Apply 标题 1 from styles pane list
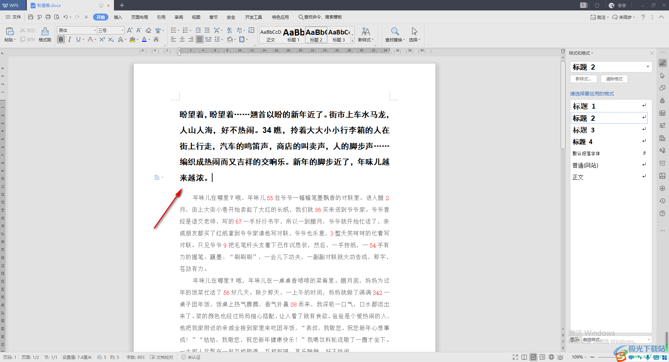The image size is (669, 362). click(x=609, y=106)
